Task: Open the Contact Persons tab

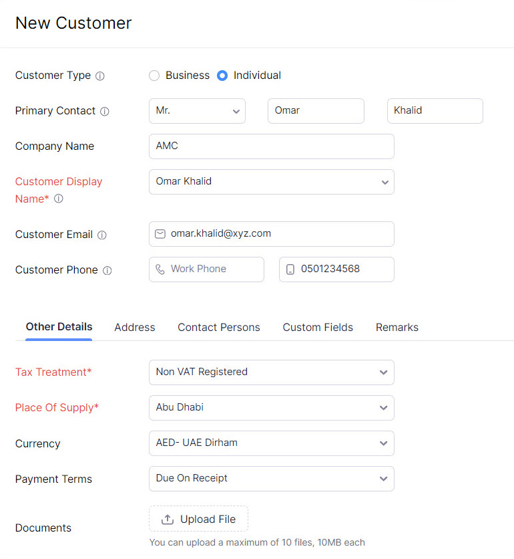Action: coord(218,328)
